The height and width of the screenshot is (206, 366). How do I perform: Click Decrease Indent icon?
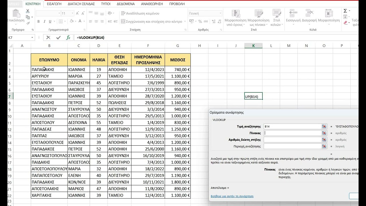110,21
